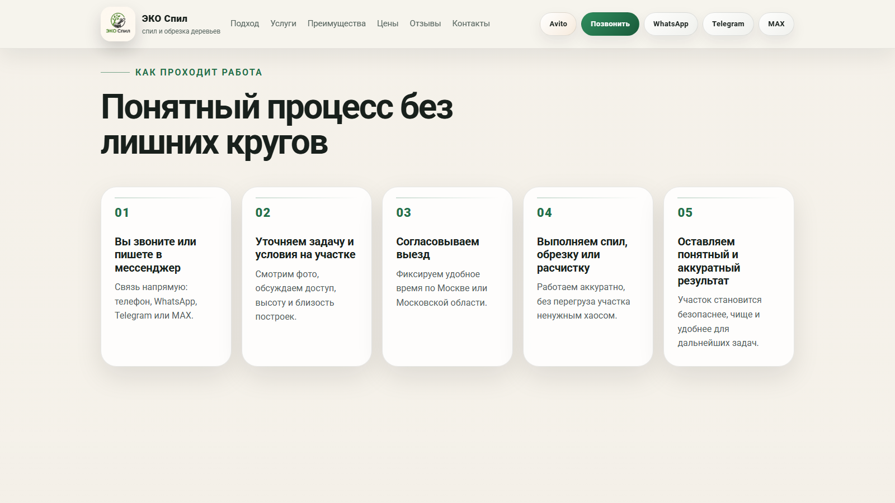Click the tagline спил и обрезка деревьев
The width and height of the screenshot is (895, 503).
pyautogui.click(x=181, y=31)
